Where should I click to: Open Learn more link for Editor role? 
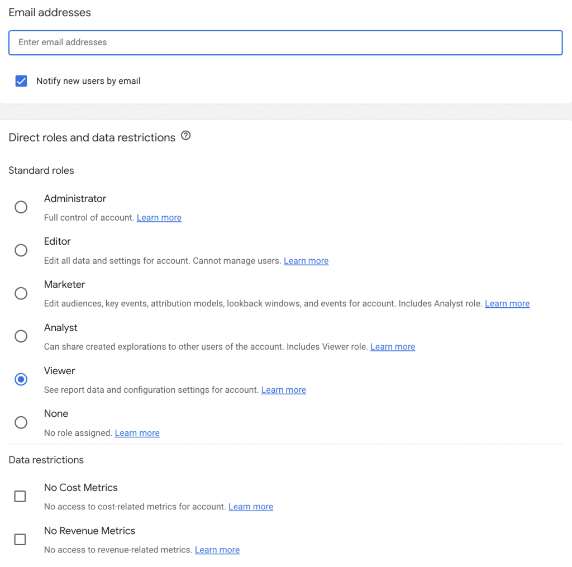coord(306,261)
